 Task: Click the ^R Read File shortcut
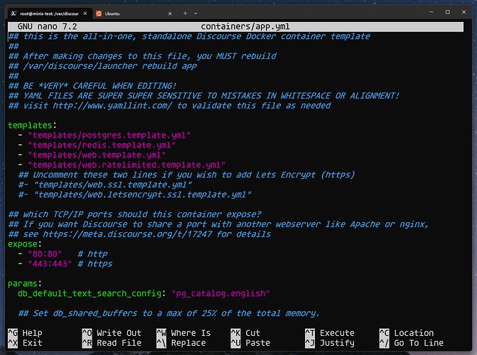coord(112,343)
